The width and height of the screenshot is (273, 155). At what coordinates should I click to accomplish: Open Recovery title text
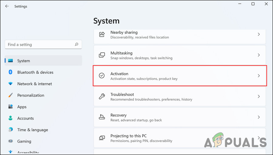pos(118,115)
